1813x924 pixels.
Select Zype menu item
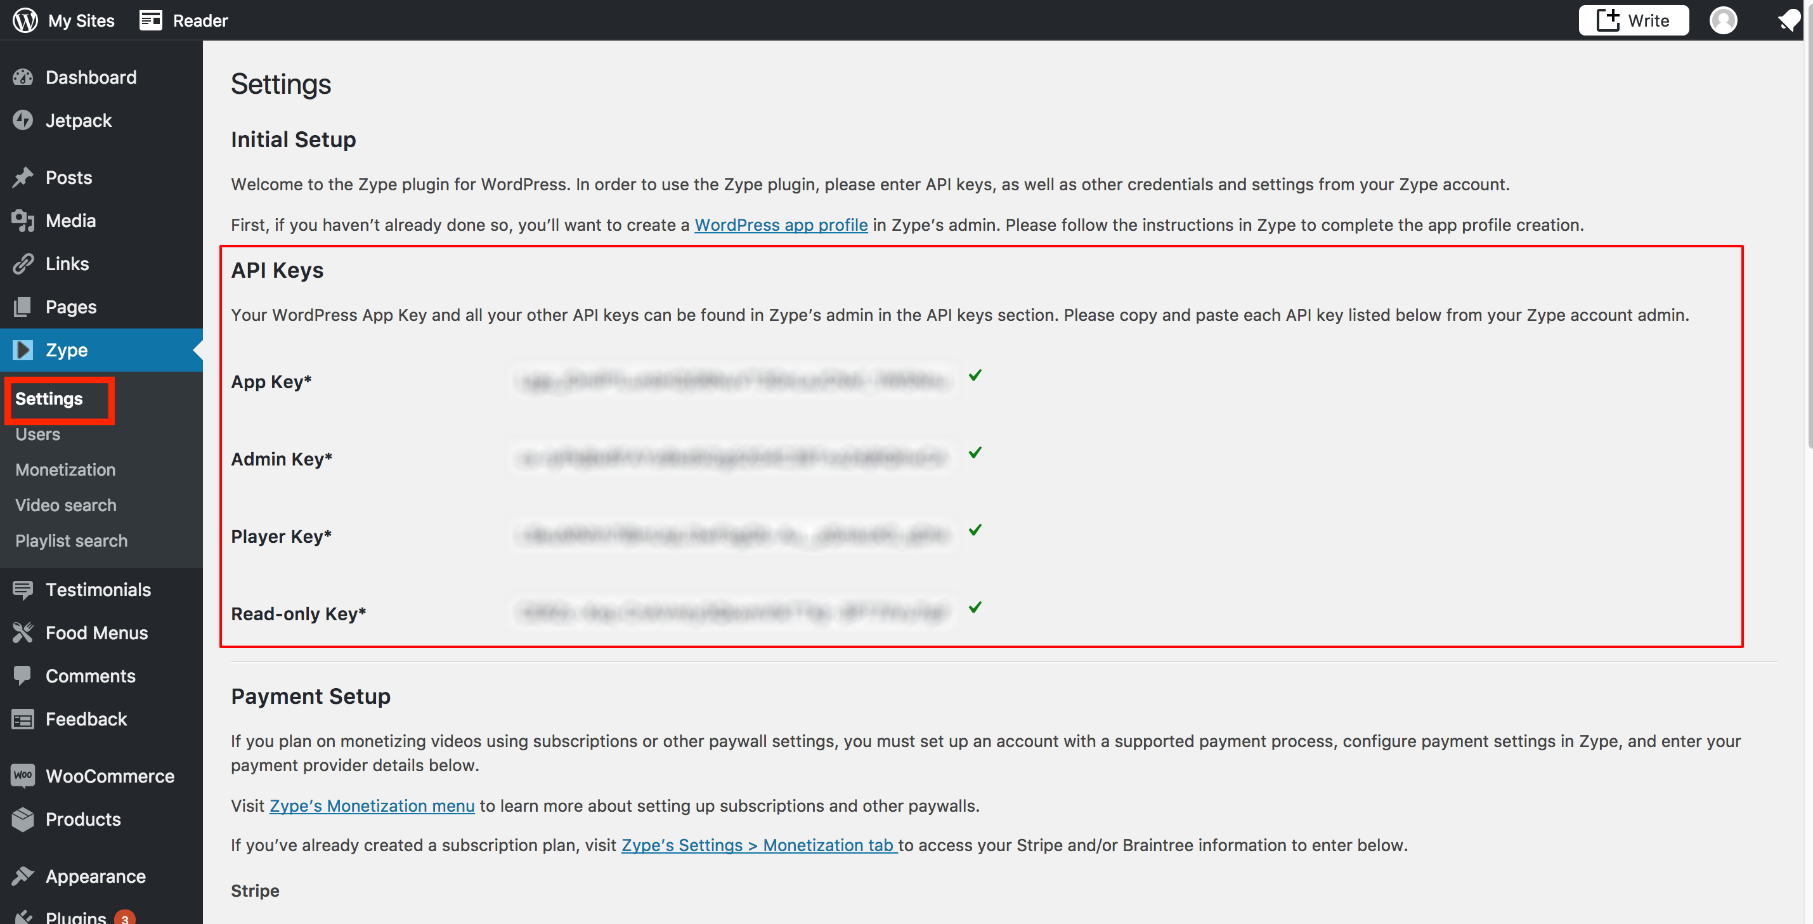click(101, 350)
